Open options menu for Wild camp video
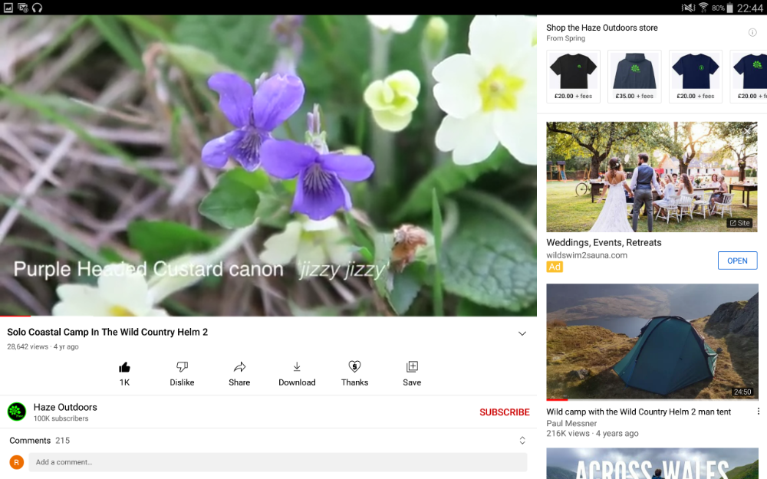The height and width of the screenshot is (479, 767). tap(759, 412)
